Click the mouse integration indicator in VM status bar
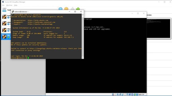The width and height of the screenshot is (172, 96). tap(135, 94)
